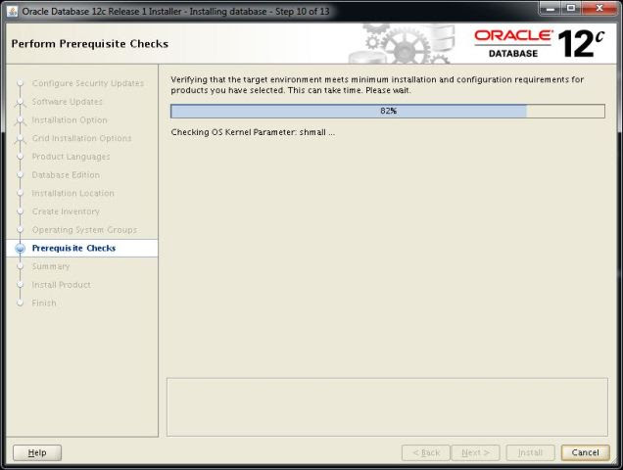This screenshot has height=470, width=623.
Task: Click the disabled Install button
Action: point(530,452)
